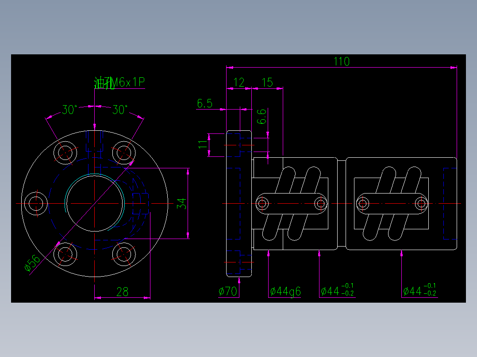The width and height of the screenshot is (477, 357).
Task: Click the central bore circle in front view
Action: point(94,203)
